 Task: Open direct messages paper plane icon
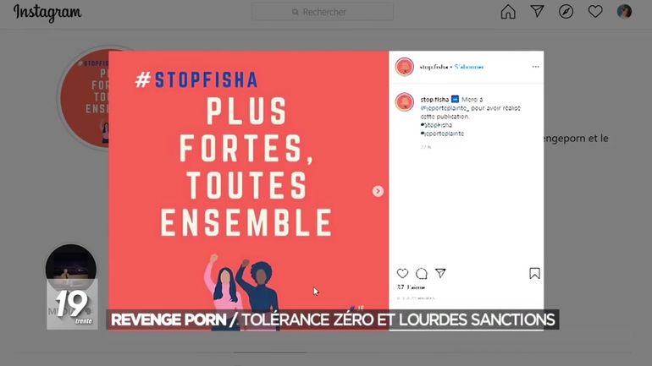537,12
